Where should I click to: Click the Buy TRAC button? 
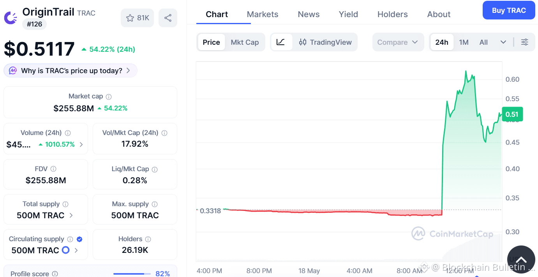coord(509,11)
